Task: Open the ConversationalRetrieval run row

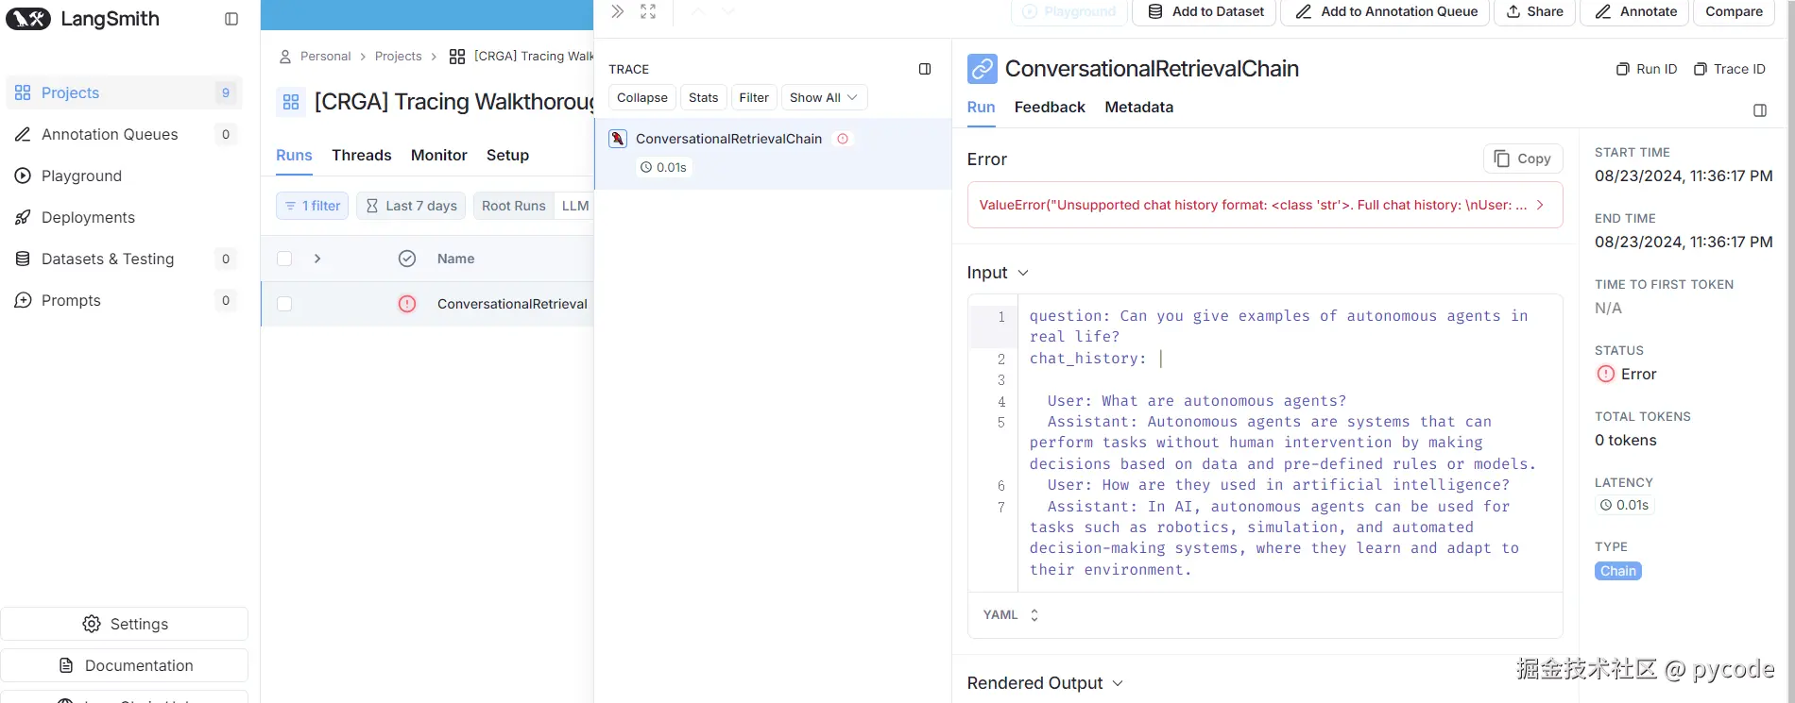Action: tap(427, 304)
